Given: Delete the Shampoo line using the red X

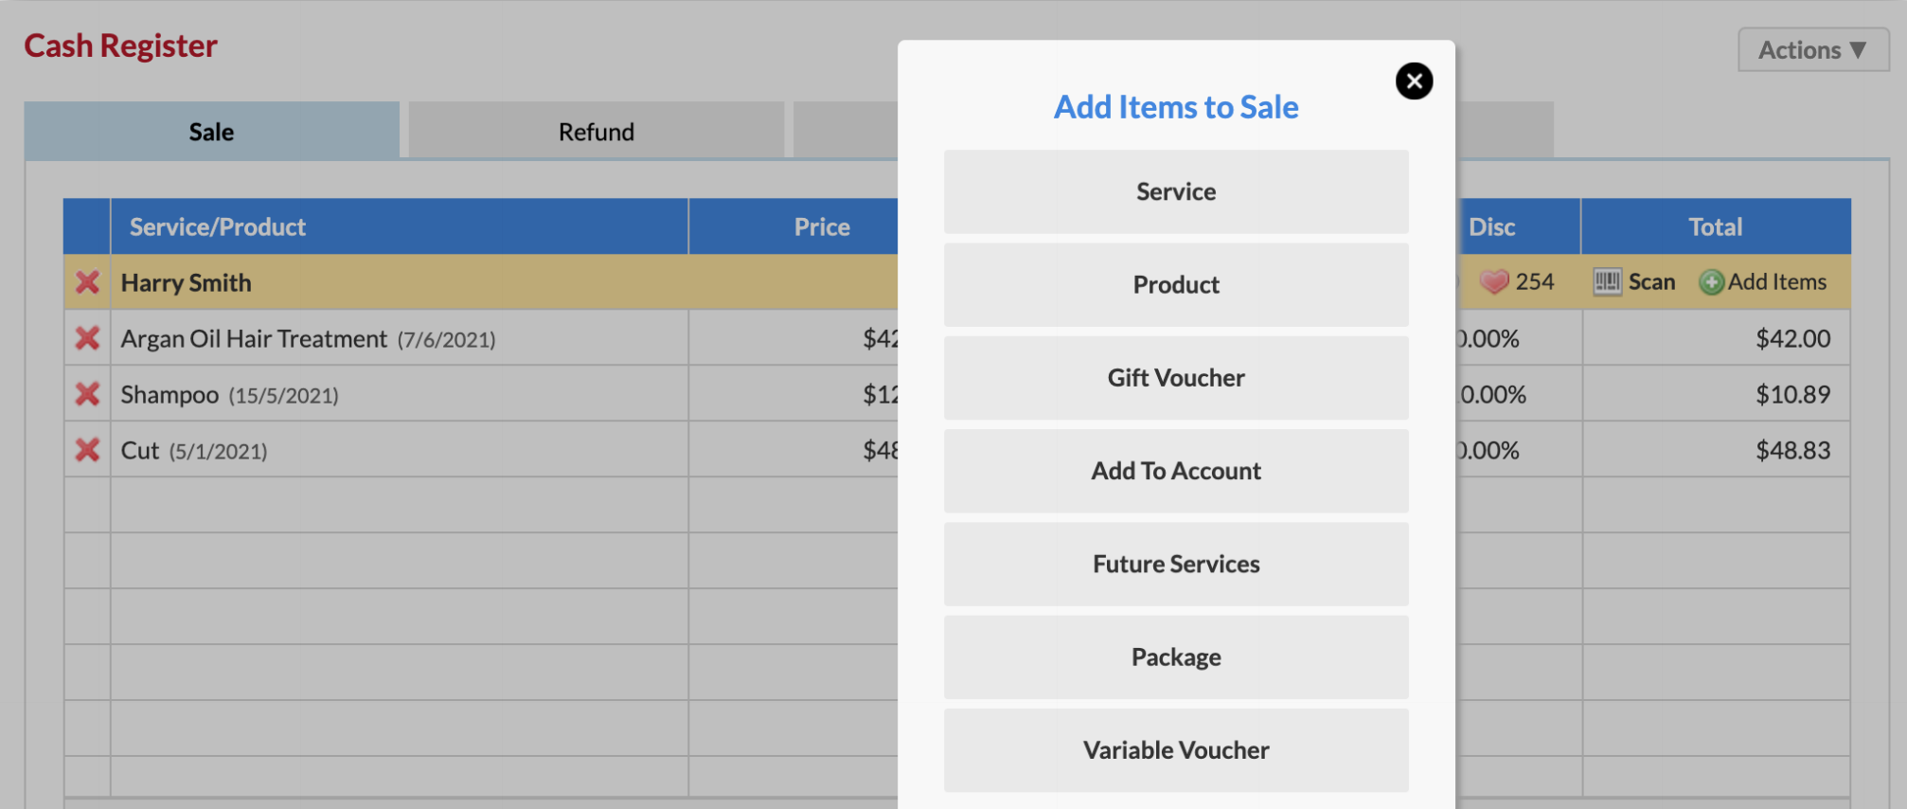Looking at the screenshot, I should [x=86, y=394].
